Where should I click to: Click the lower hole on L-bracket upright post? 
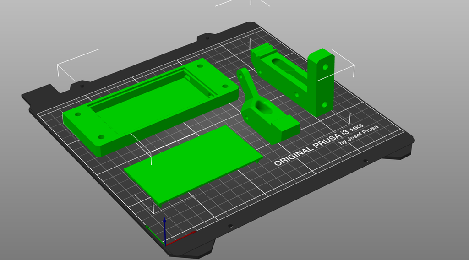point(325,105)
